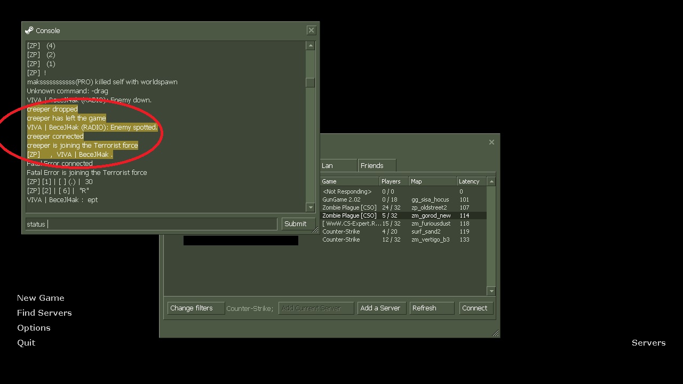Open the Friends tab
This screenshot has height=384, width=683.
(376, 166)
